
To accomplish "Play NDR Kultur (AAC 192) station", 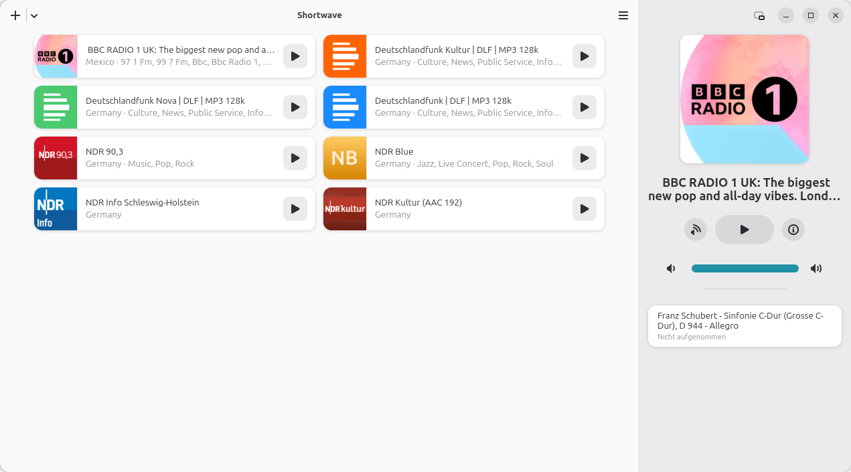I will 585,209.
